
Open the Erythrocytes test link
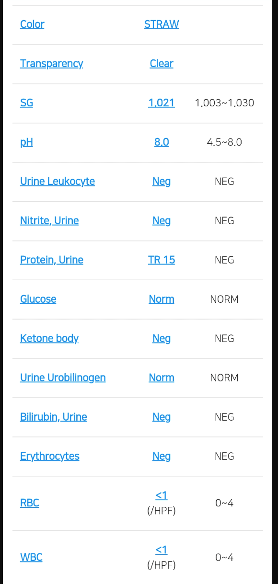(x=50, y=457)
